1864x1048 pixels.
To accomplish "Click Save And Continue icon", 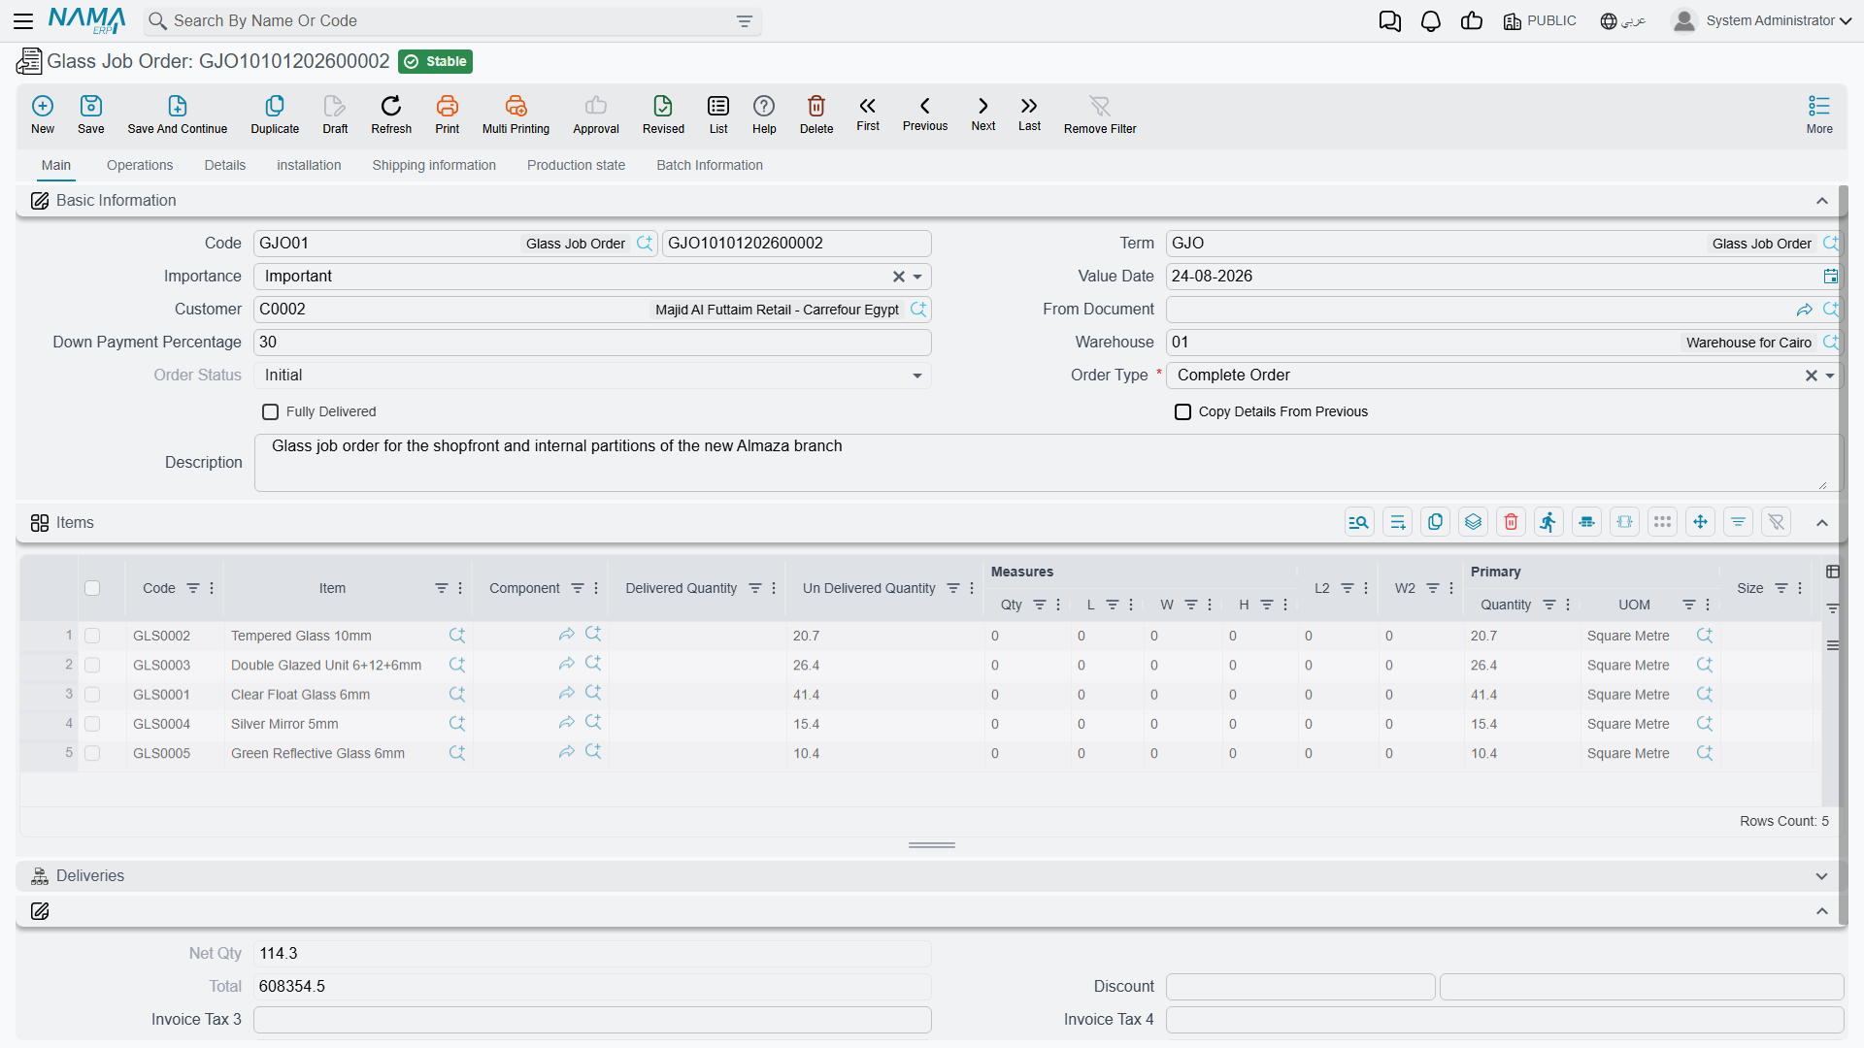I will (178, 114).
